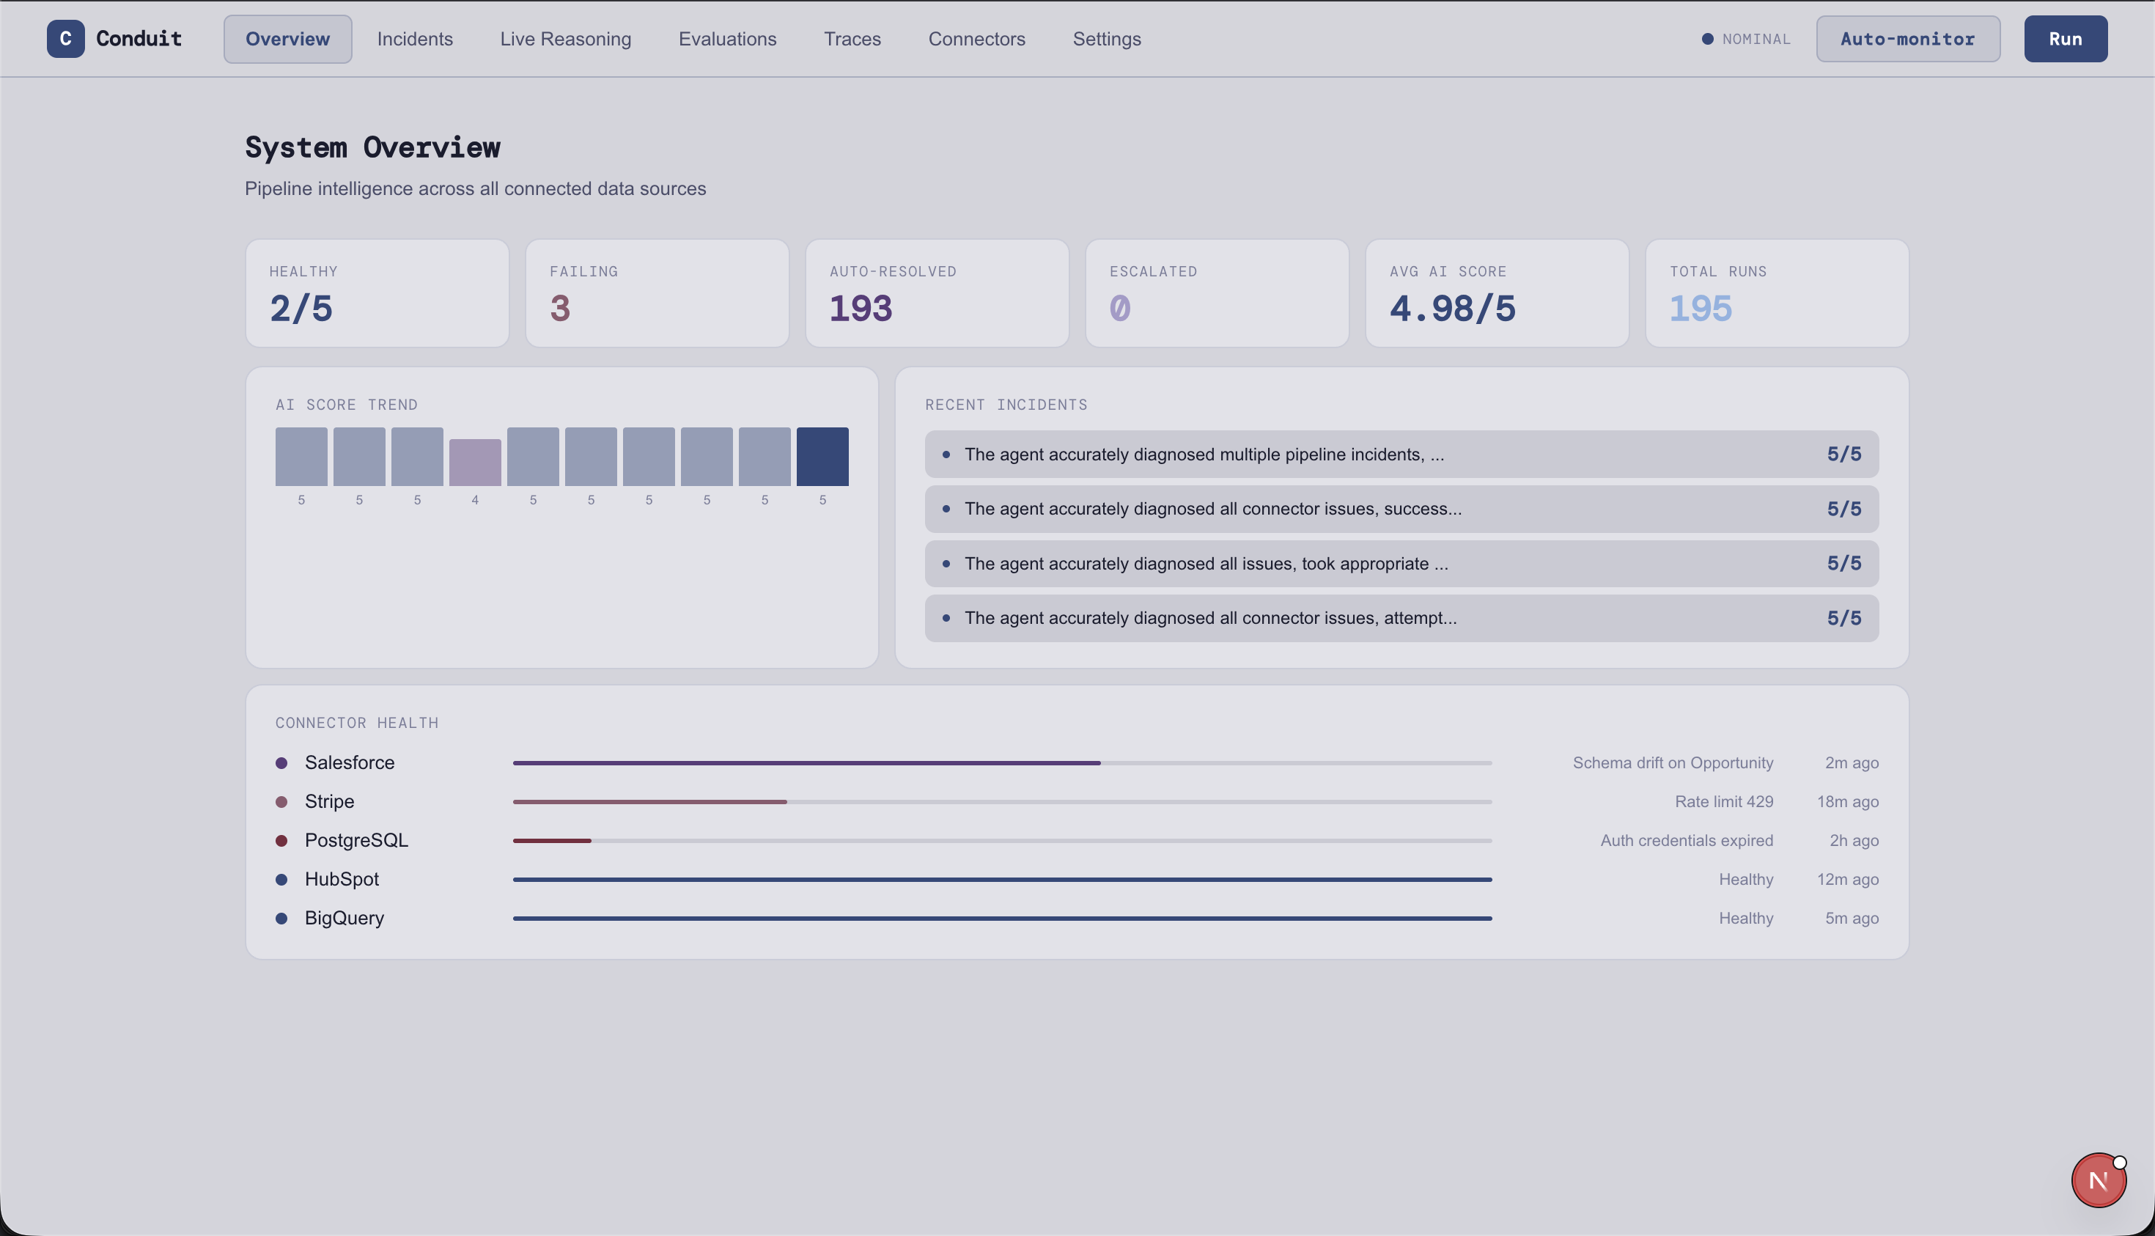Select the HubSpot connector status dot
2155x1236 pixels.
281,880
